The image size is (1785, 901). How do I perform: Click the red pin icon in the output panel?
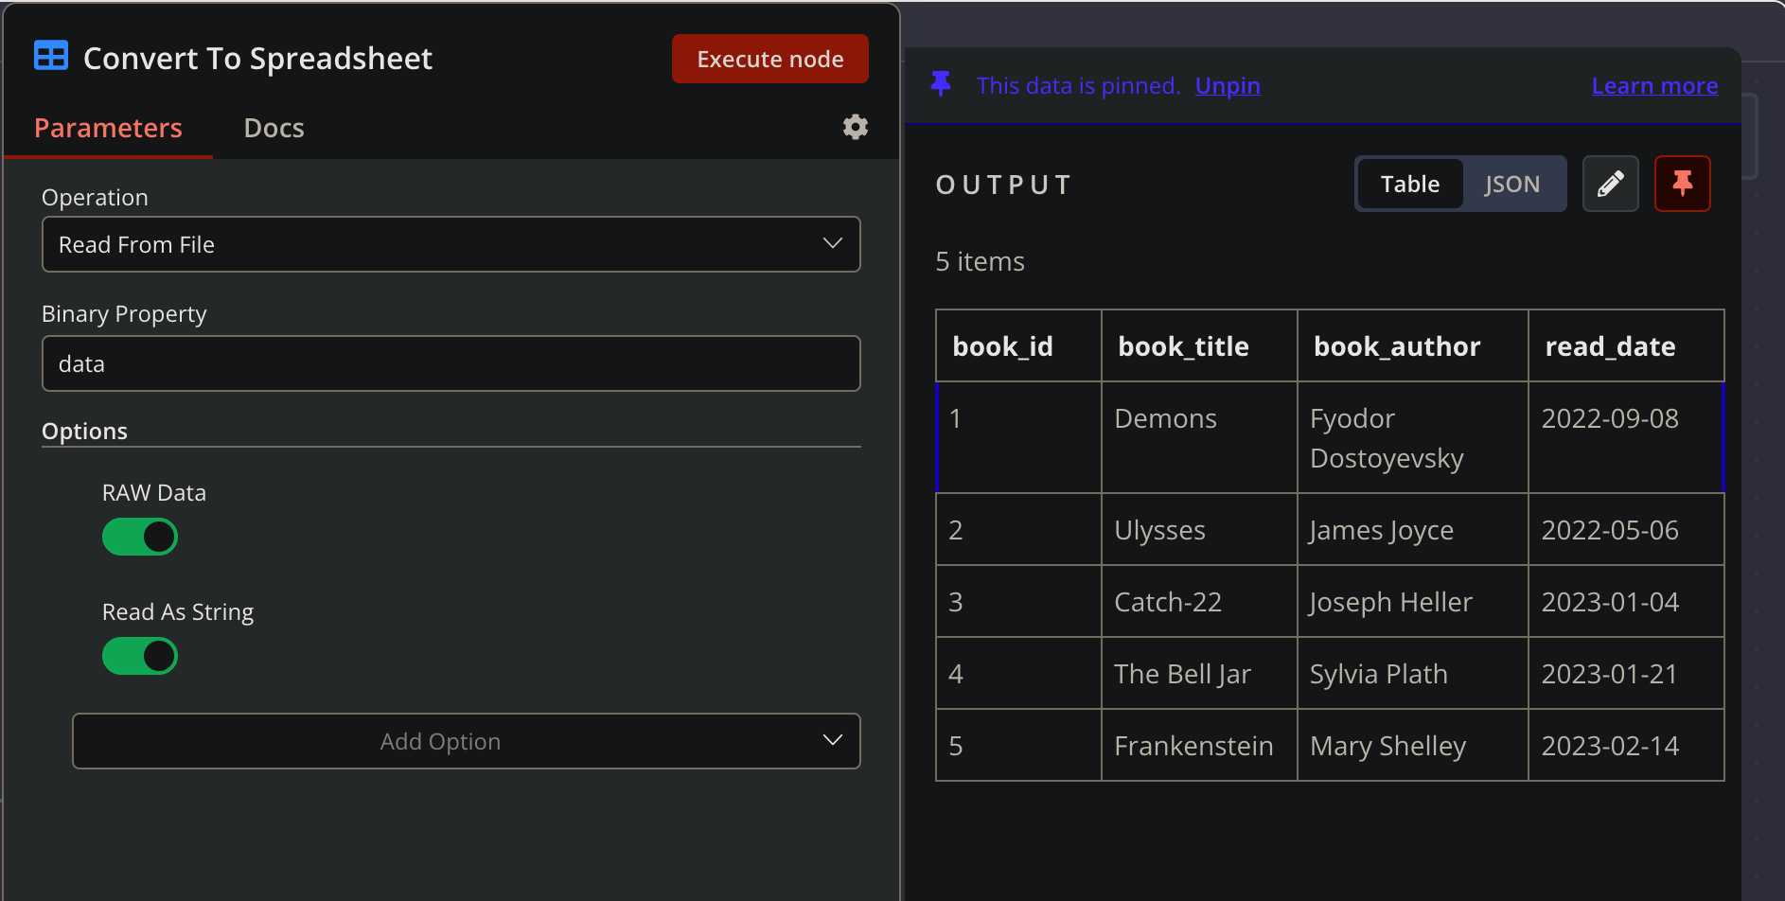tap(1683, 184)
